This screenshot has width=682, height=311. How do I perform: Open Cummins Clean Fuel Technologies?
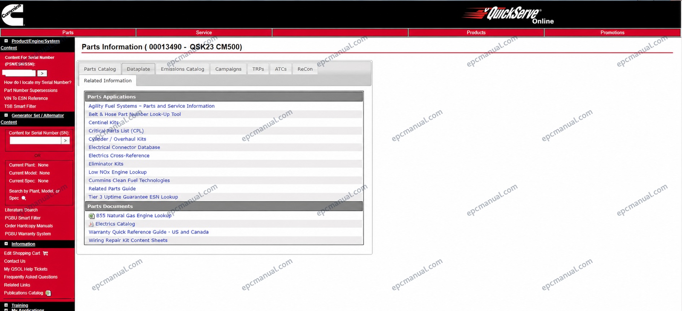coord(129,181)
